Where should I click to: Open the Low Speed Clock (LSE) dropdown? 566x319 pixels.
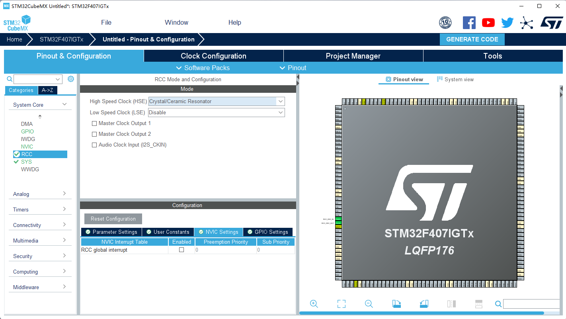click(281, 112)
